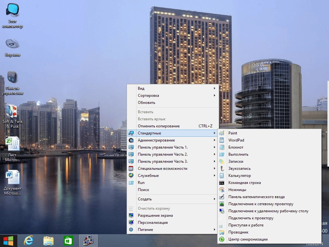Launch Internet Explorer from the taskbar
The image size is (329, 247).
click(28, 241)
